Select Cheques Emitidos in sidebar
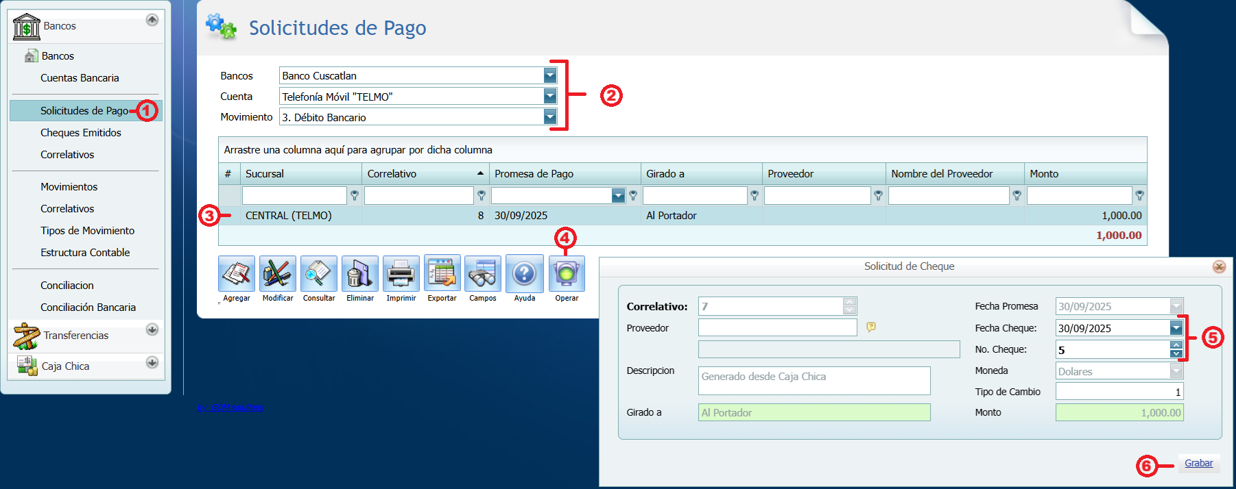This screenshot has height=489, width=1236. click(81, 133)
